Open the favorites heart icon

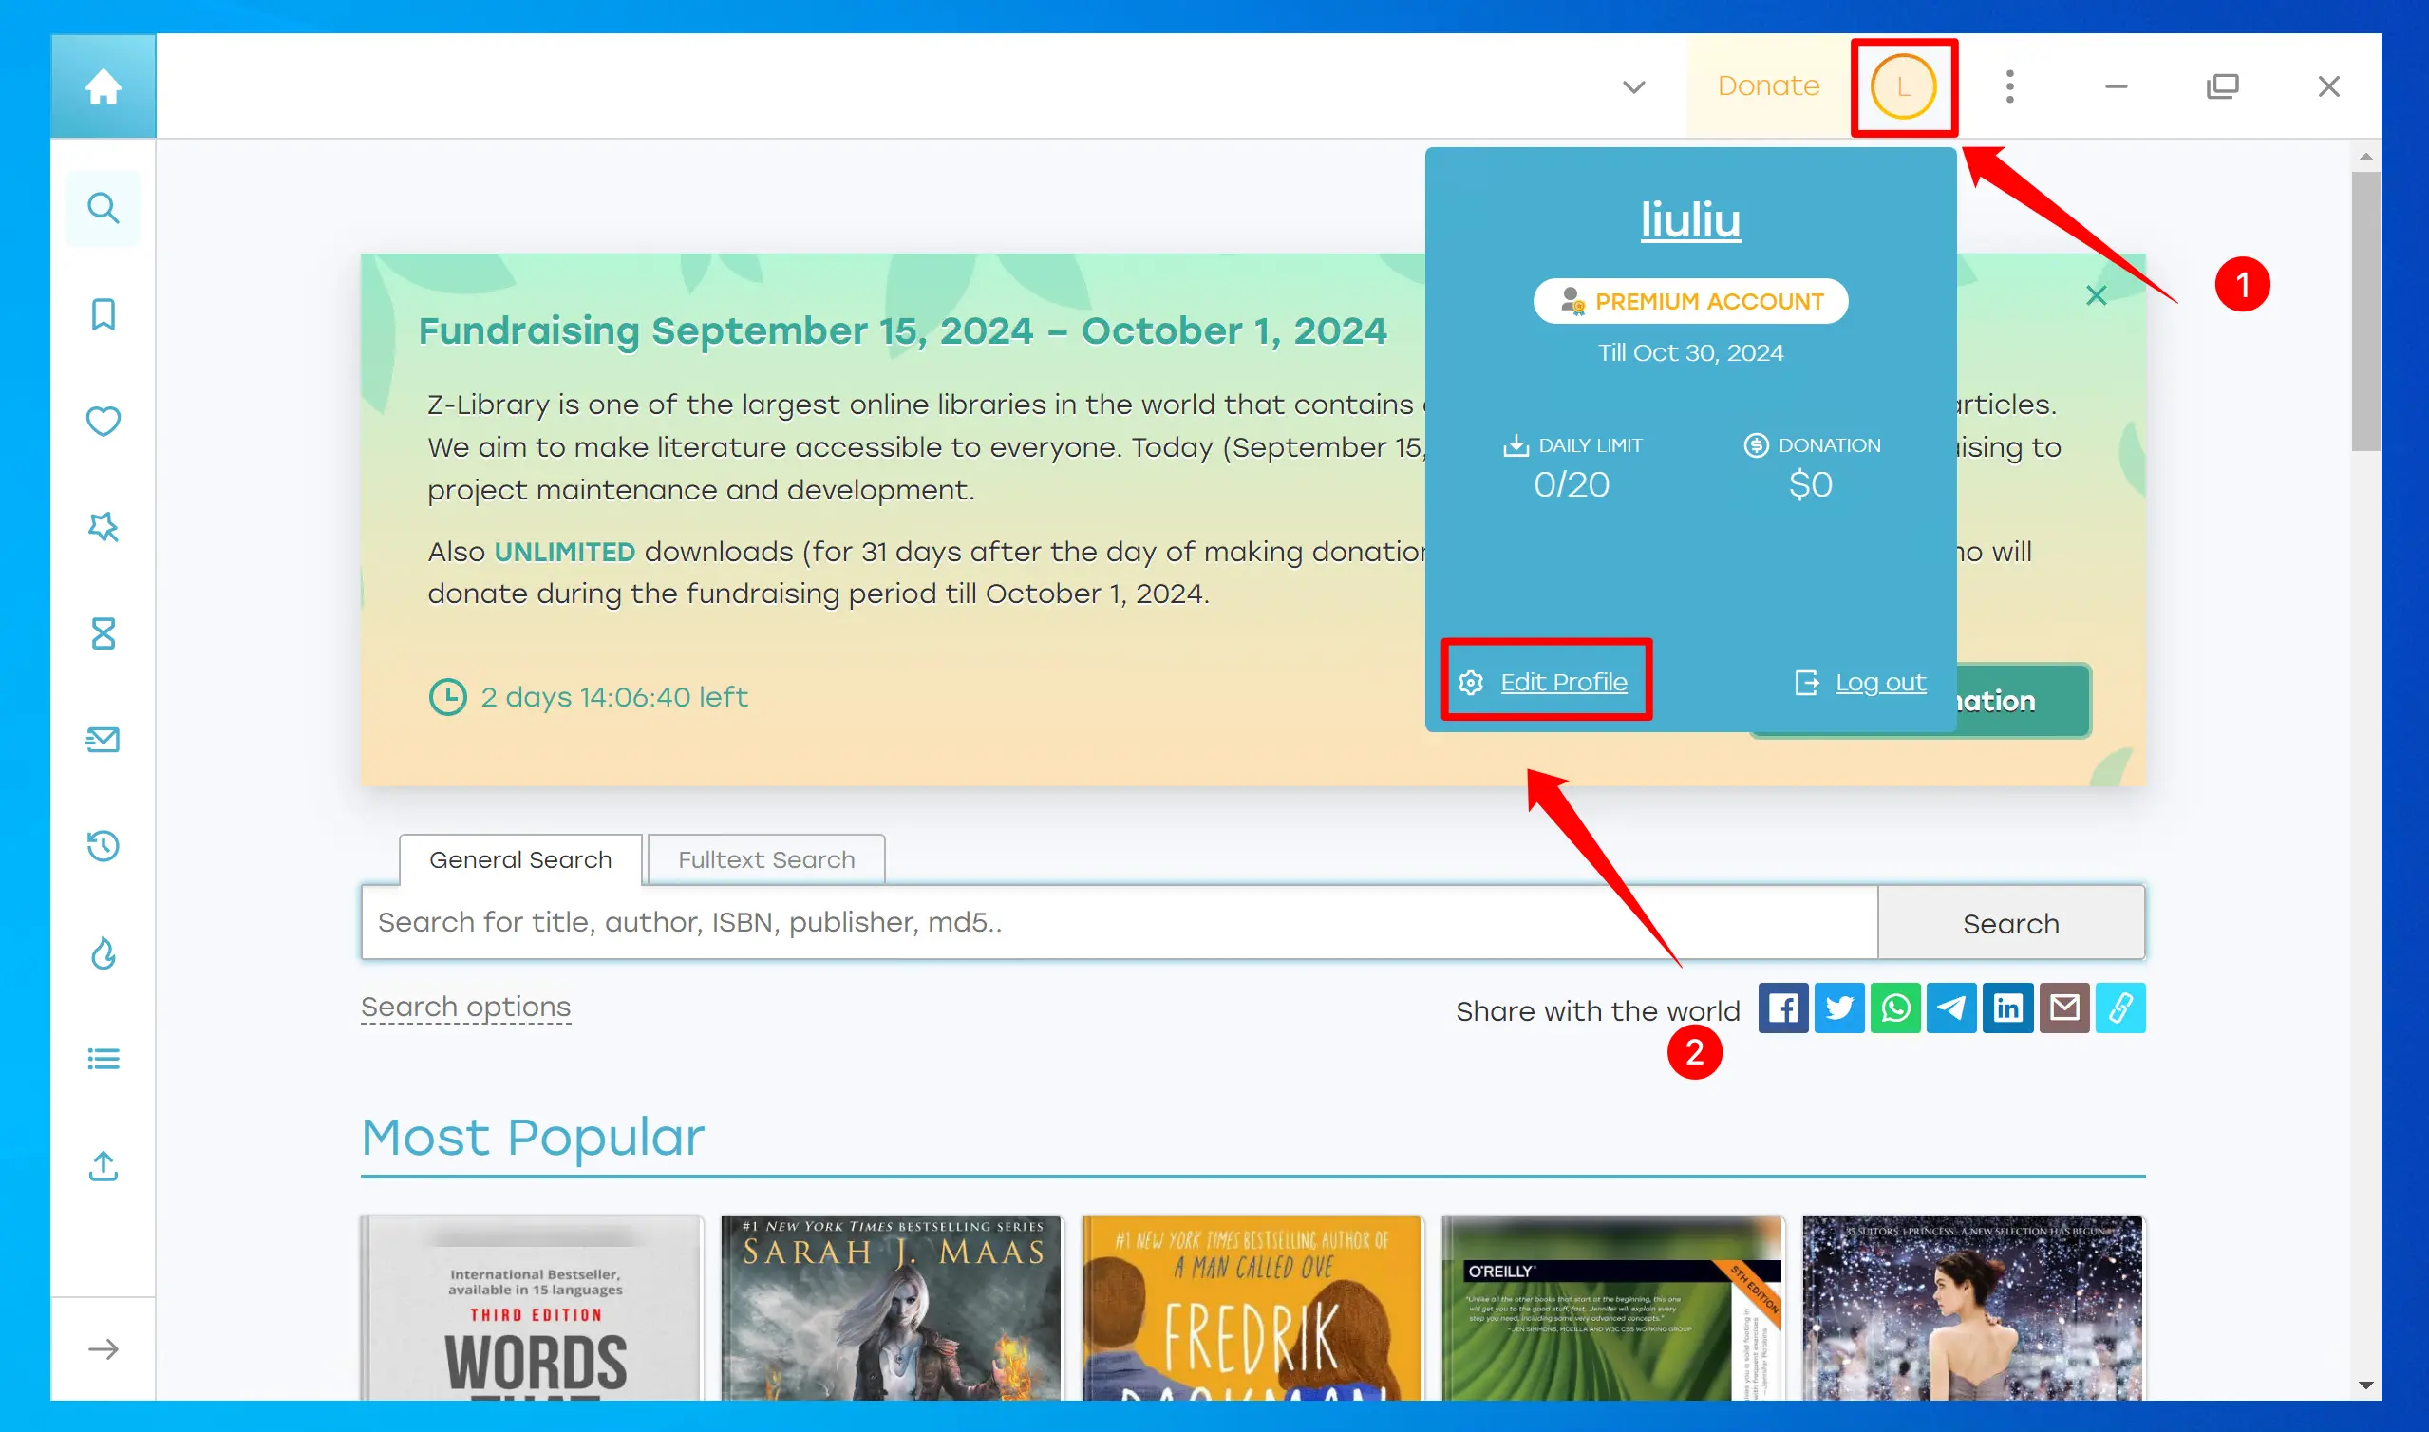[x=104, y=421]
